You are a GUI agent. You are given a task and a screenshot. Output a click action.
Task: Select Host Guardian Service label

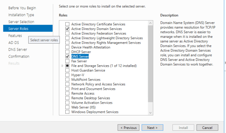click(x=88, y=70)
